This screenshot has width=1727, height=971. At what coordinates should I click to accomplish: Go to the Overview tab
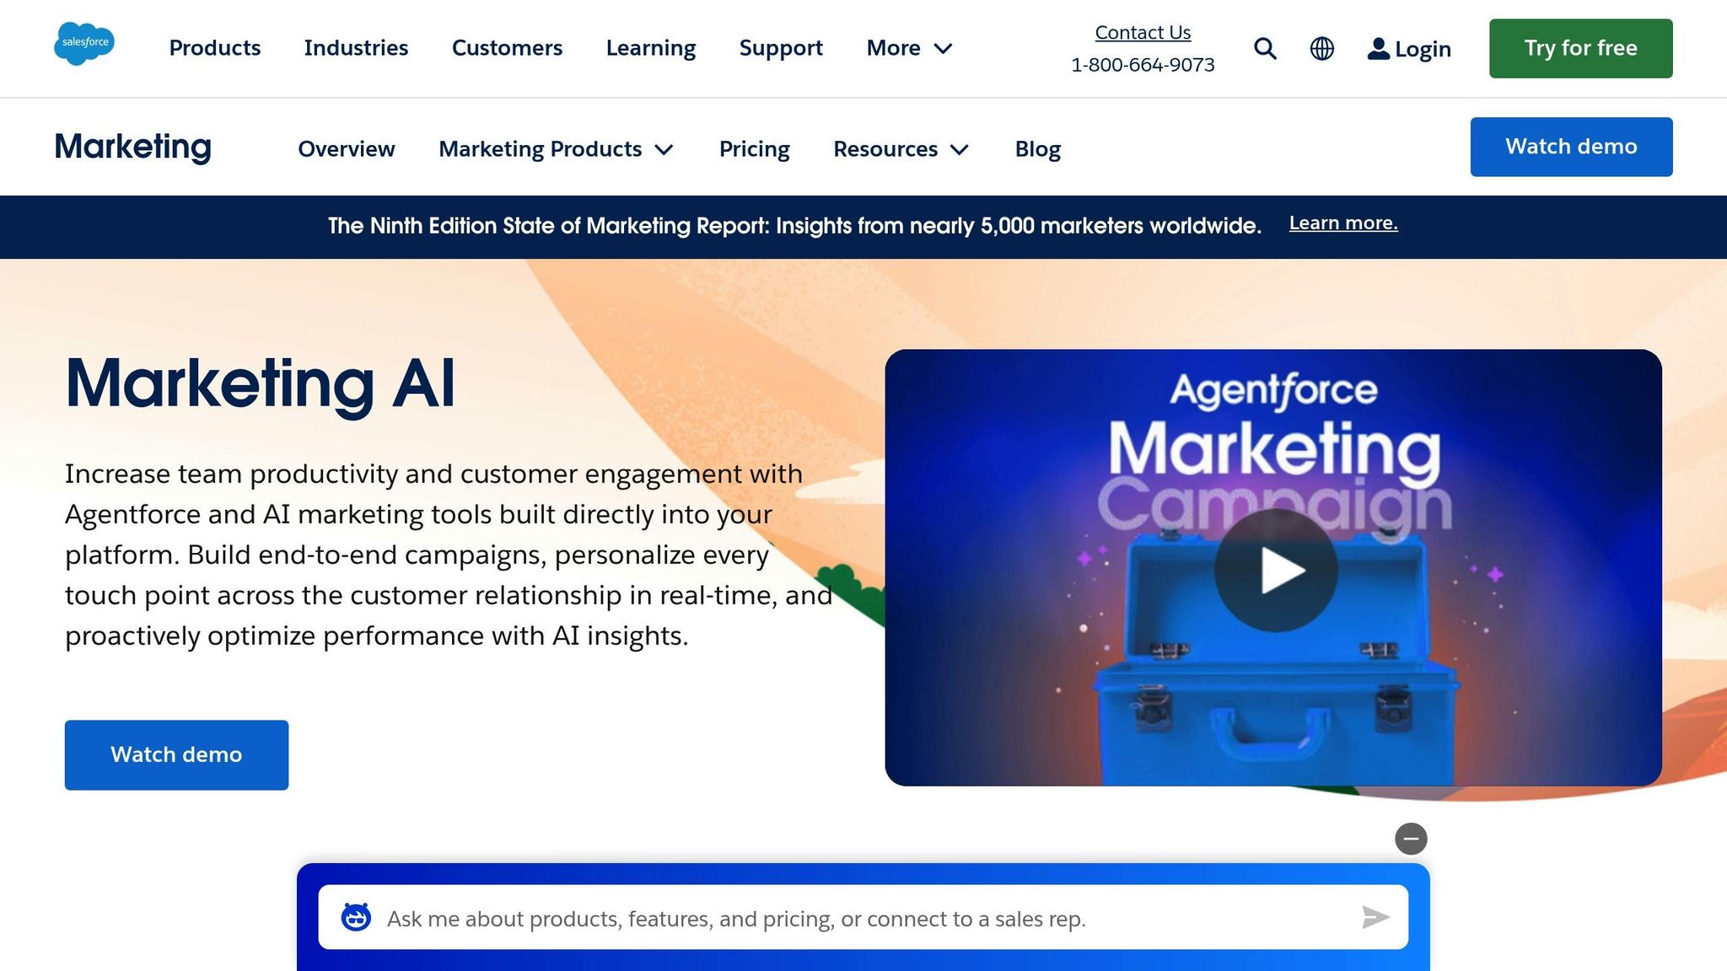pos(347,149)
